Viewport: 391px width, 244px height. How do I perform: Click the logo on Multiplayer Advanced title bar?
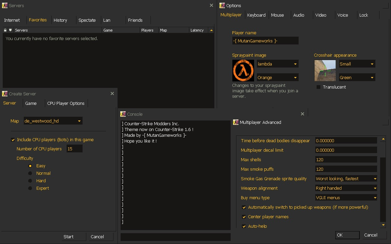[x=236, y=122]
